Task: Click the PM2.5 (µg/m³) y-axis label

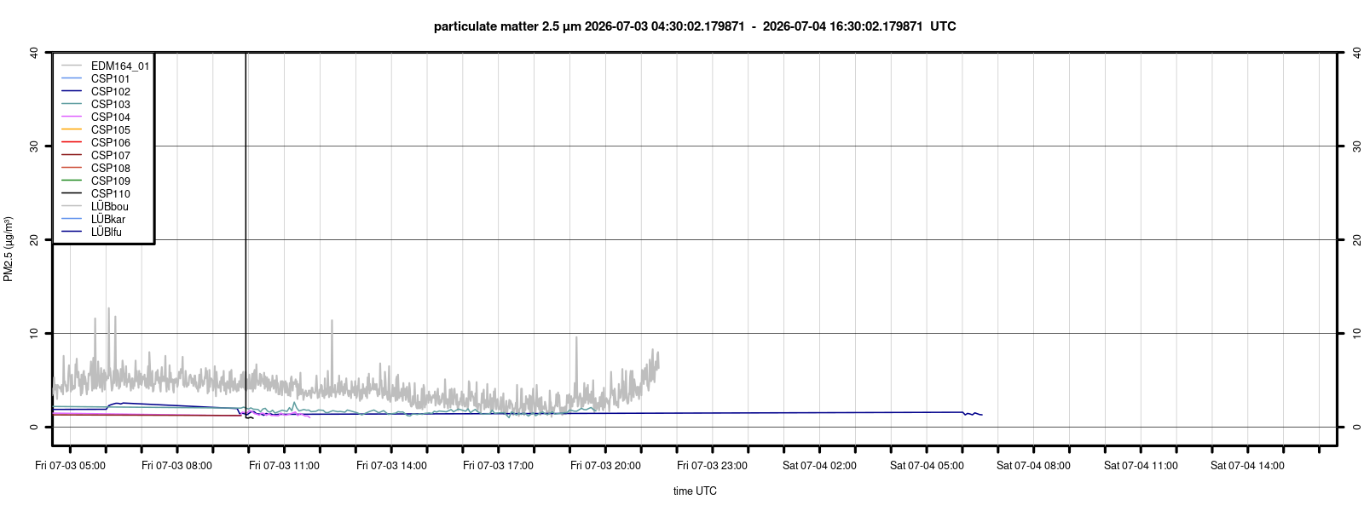Action: click(9, 249)
